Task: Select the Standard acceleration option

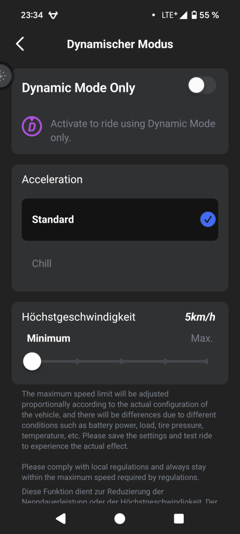Action: [x=120, y=220]
